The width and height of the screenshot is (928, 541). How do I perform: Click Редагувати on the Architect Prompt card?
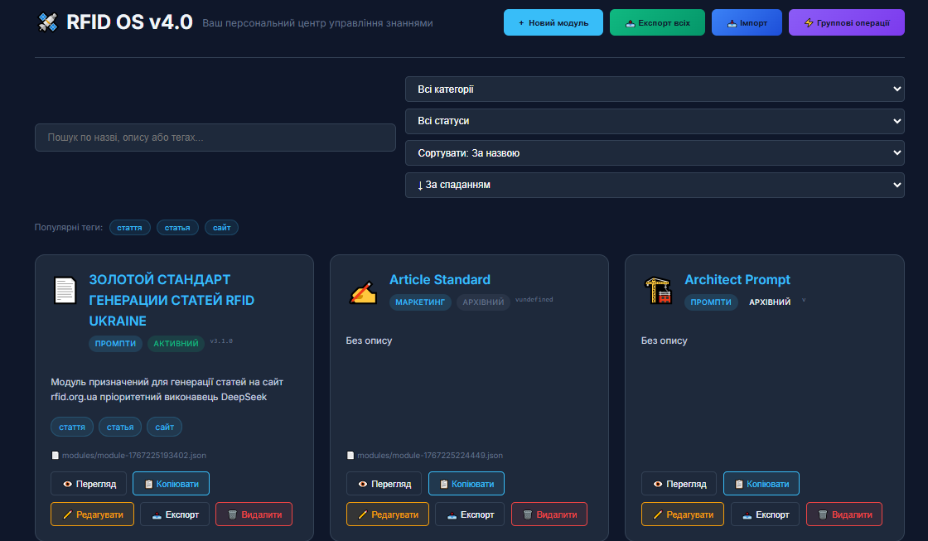point(683,514)
